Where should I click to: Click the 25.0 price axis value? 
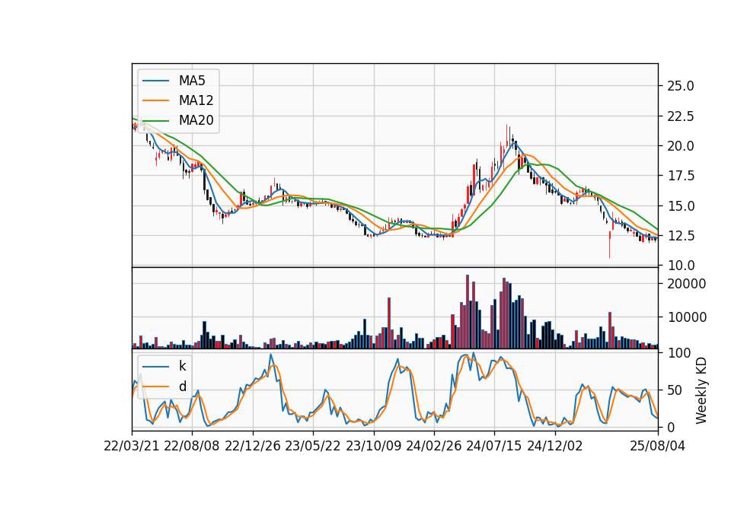[680, 86]
